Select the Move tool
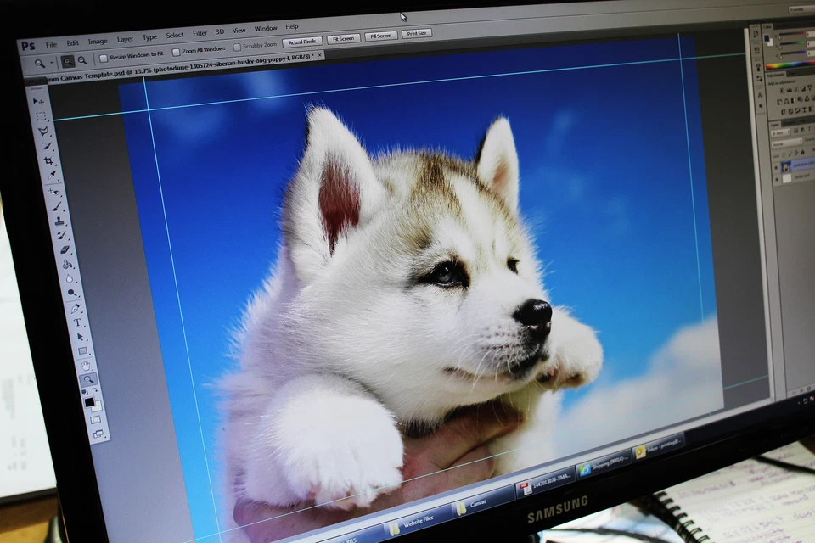This screenshot has width=815, height=543. (38, 102)
